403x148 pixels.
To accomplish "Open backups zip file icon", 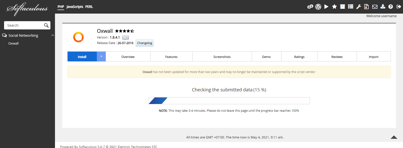I will coord(367,7).
